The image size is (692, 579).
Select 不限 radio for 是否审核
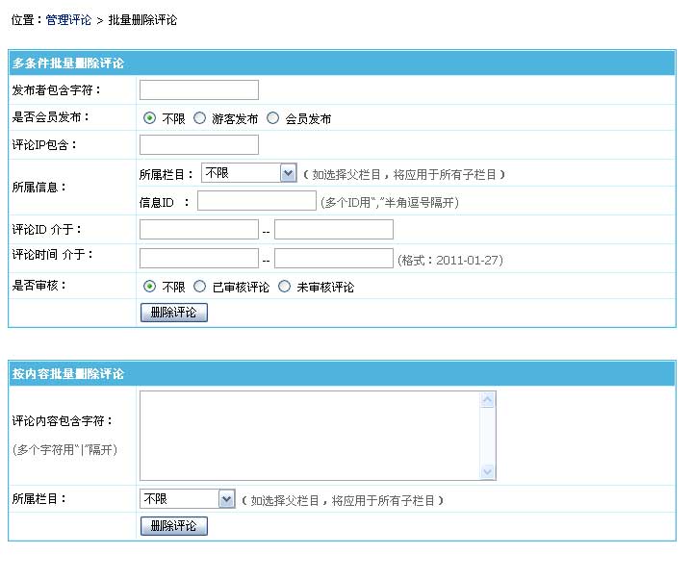tap(149, 287)
